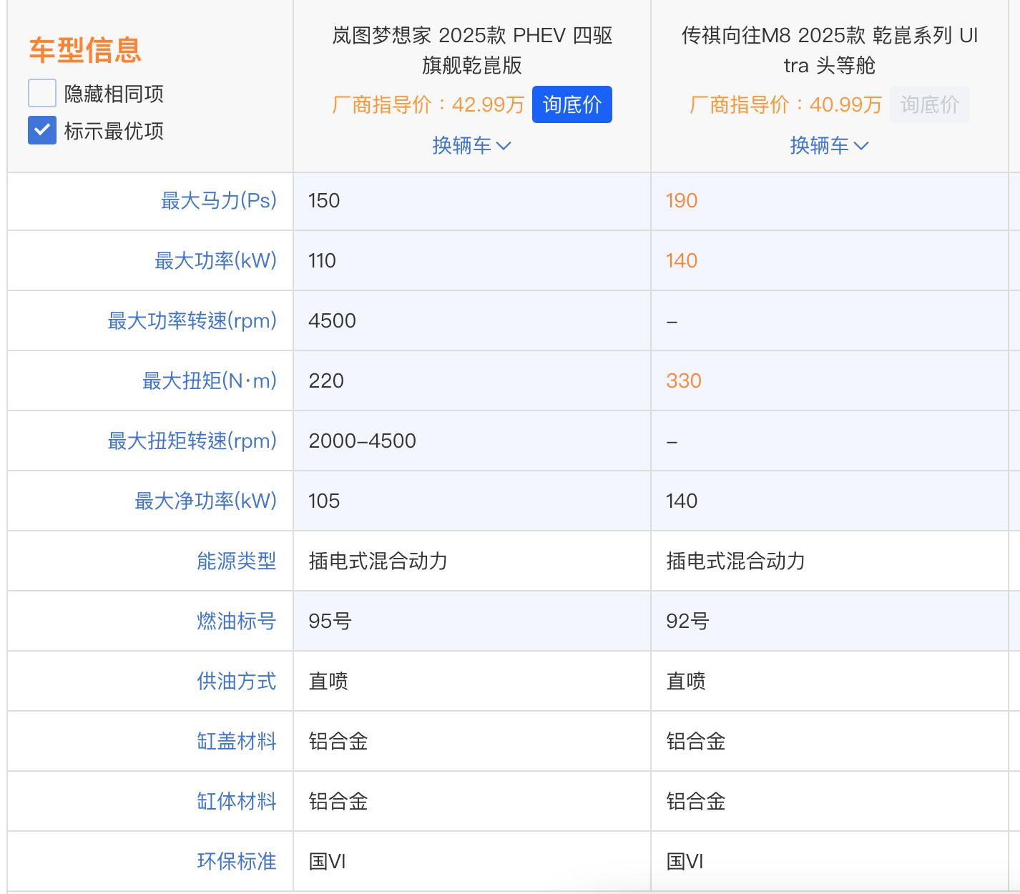Select the highlighted 330 torque value
1020x894 pixels.
[684, 380]
